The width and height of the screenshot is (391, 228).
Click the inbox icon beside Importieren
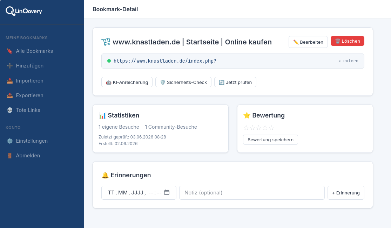click(10, 80)
